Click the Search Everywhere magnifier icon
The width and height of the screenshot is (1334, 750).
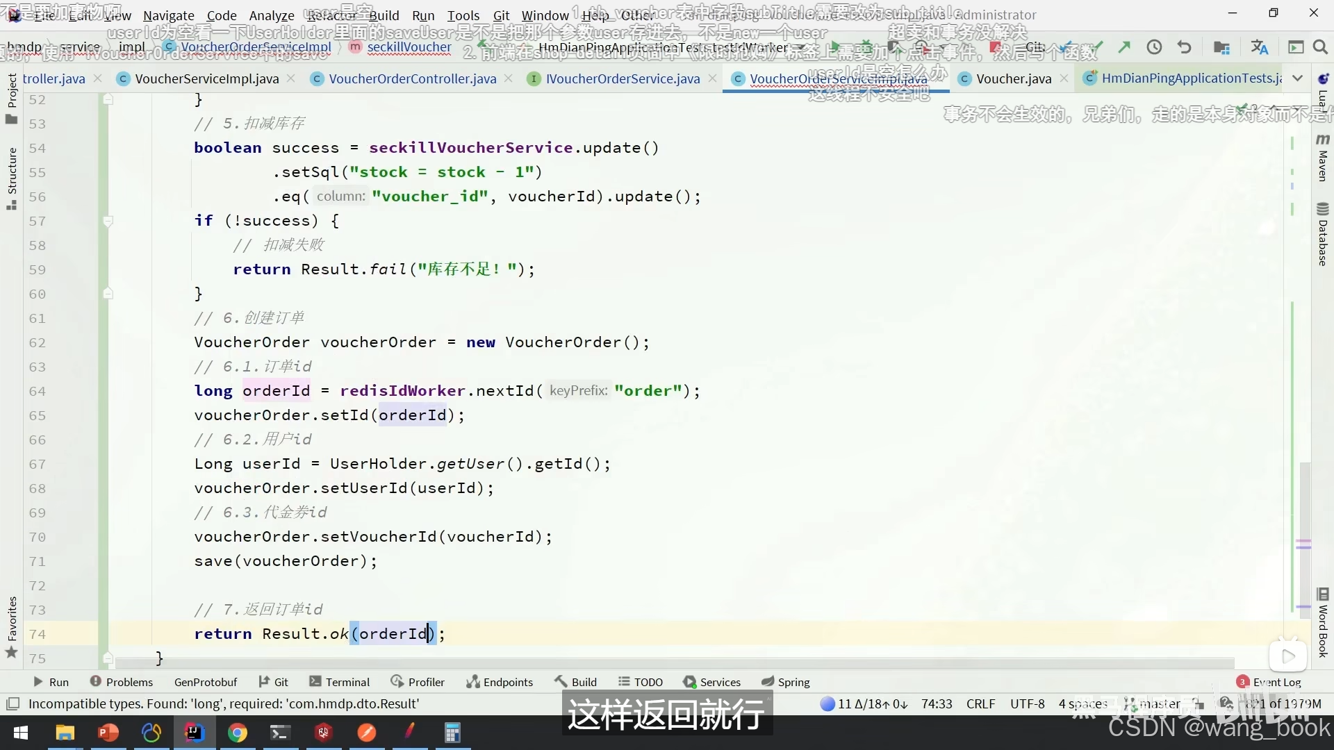click(x=1320, y=47)
